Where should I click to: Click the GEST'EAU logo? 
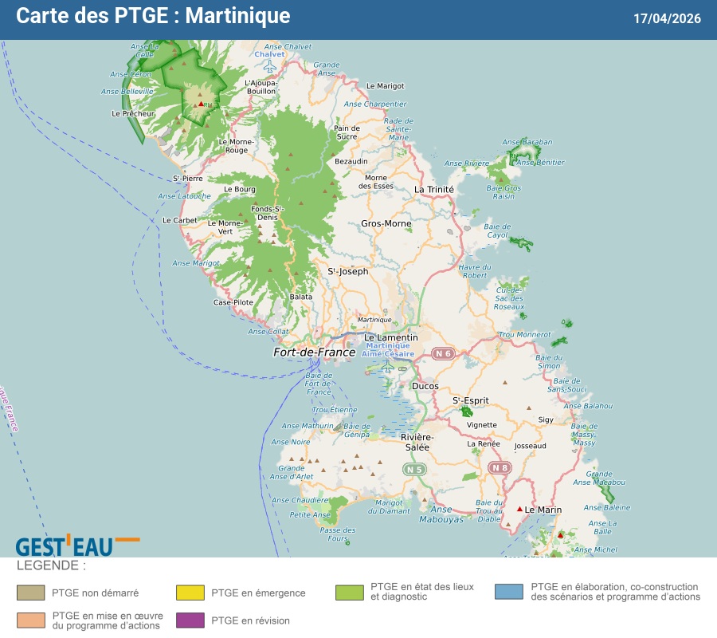tap(77, 545)
